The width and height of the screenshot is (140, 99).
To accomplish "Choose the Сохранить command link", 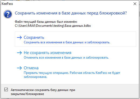I will tap(75, 39).
